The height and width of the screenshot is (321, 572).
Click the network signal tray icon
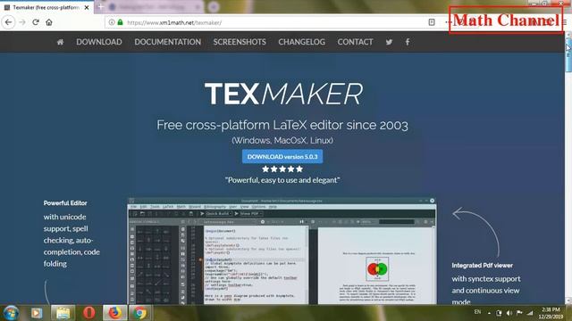(530, 313)
